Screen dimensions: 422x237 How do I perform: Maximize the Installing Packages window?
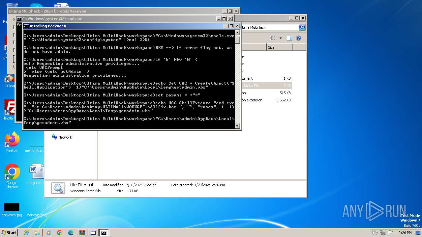(x=231, y=26)
